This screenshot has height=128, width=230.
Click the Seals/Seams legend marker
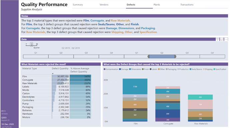[x=190, y=69]
